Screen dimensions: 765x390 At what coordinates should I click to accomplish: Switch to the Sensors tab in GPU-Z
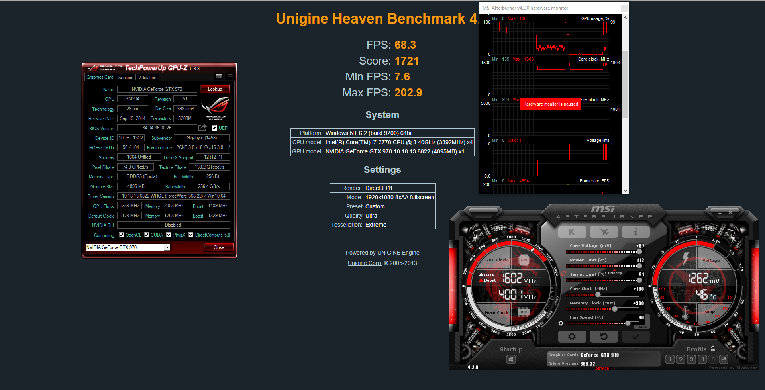pyautogui.click(x=126, y=78)
